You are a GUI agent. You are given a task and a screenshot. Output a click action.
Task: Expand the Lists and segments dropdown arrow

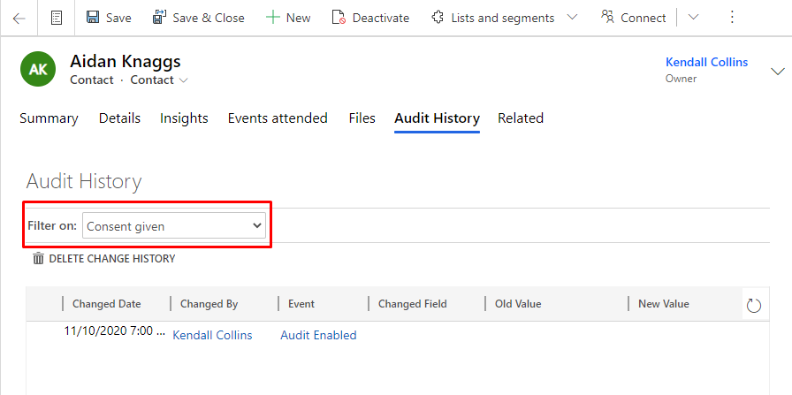[572, 18]
